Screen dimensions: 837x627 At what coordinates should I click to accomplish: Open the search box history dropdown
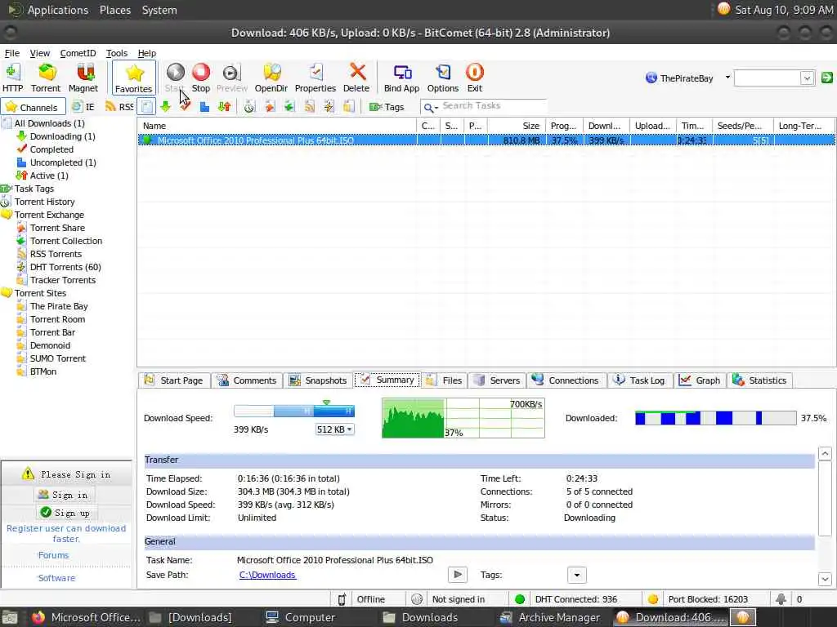[807, 78]
